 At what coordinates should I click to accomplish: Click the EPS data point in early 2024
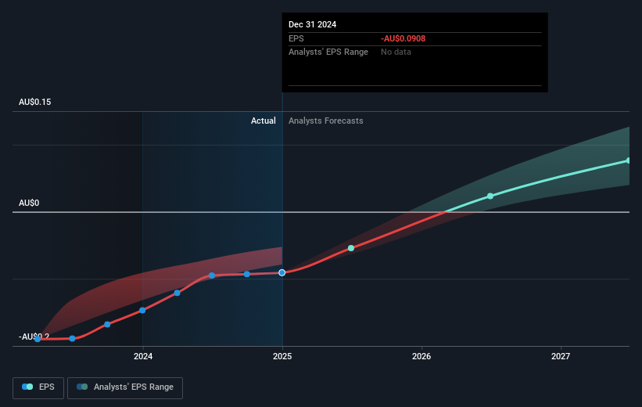177,293
